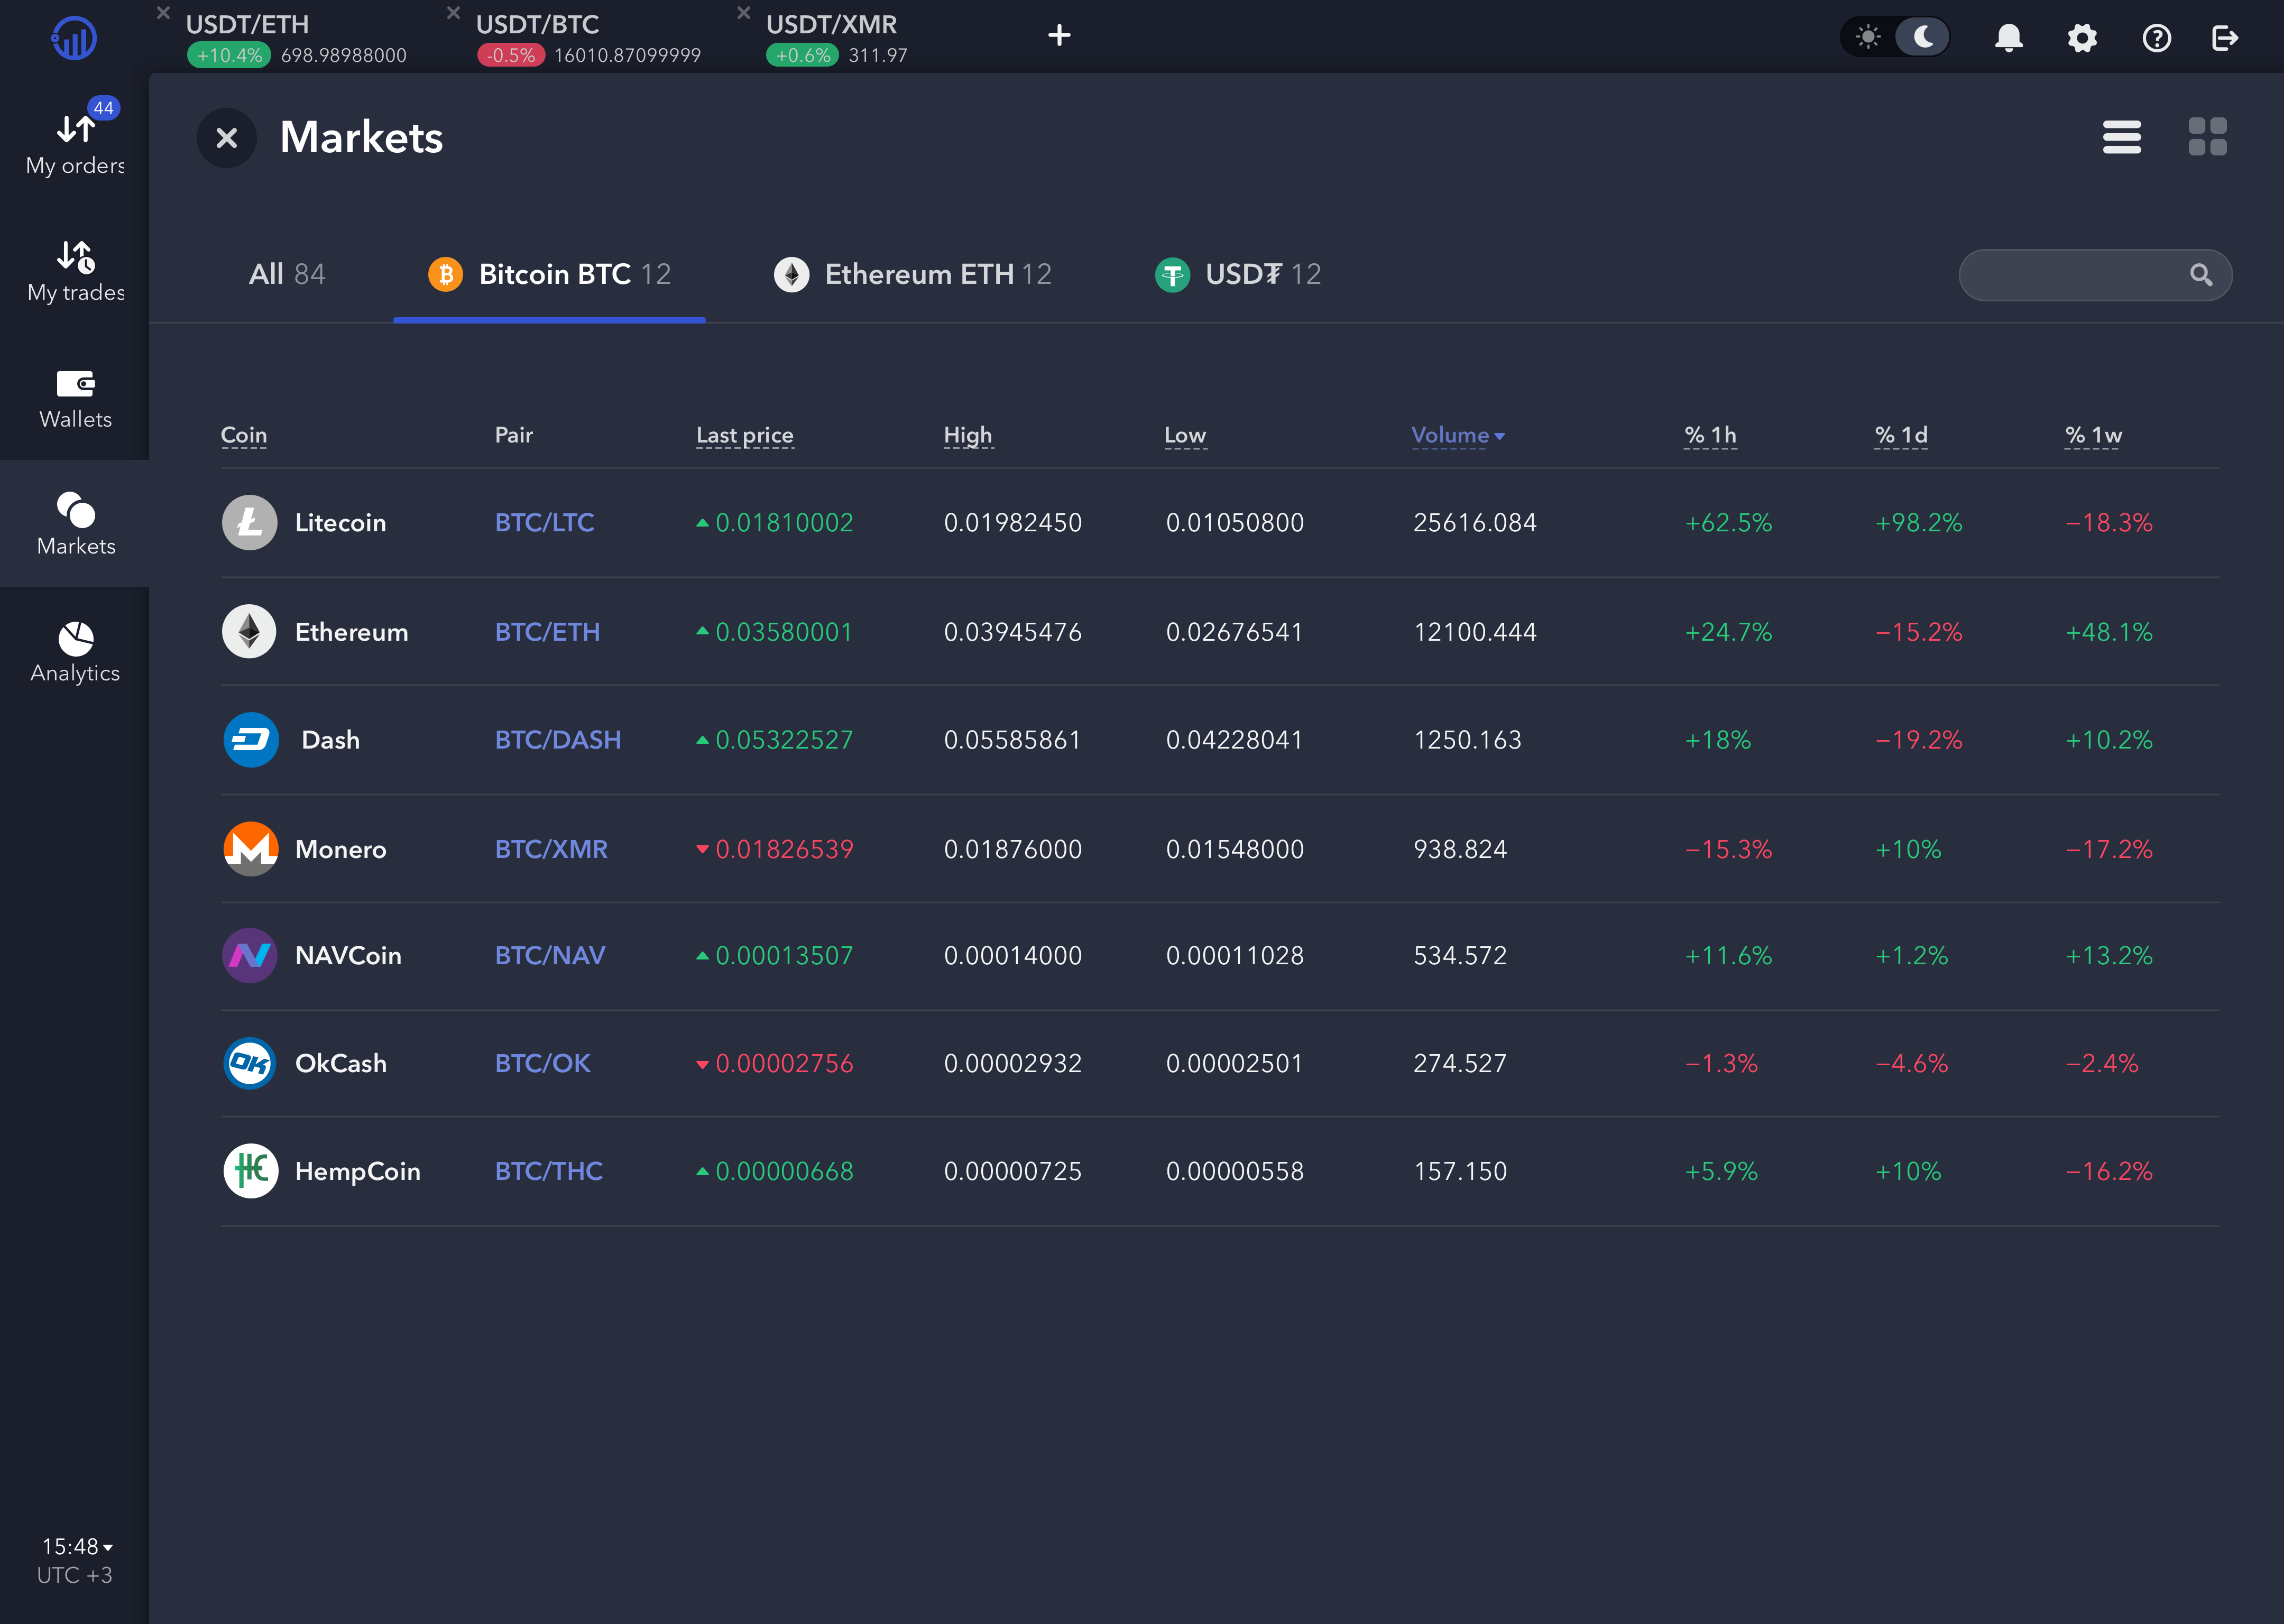
Task: Sort by % 1d column
Action: click(x=1901, y=435)
